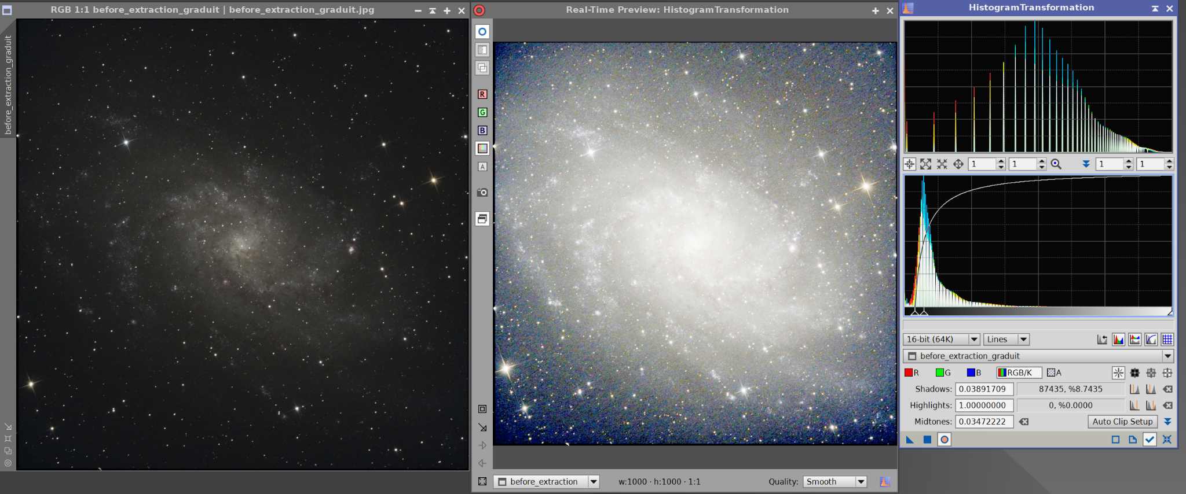Expand section with arrow beside Auto Clip Setup

click(1167, 422)
